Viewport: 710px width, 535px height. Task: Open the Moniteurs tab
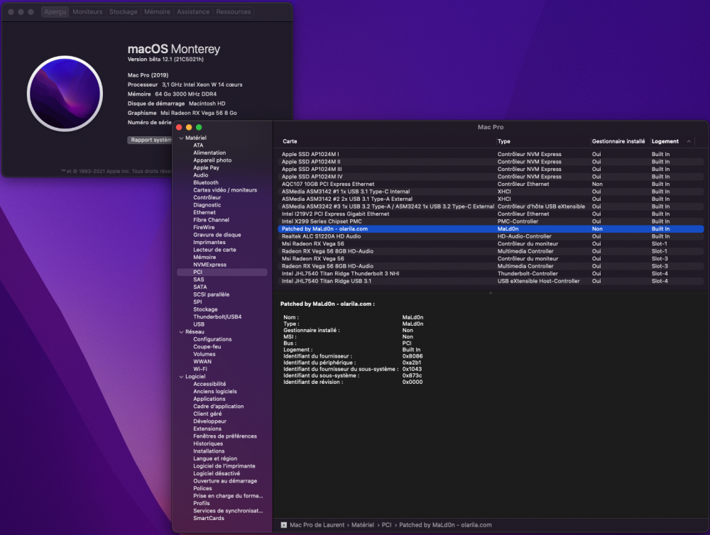(x=87, y=12)
